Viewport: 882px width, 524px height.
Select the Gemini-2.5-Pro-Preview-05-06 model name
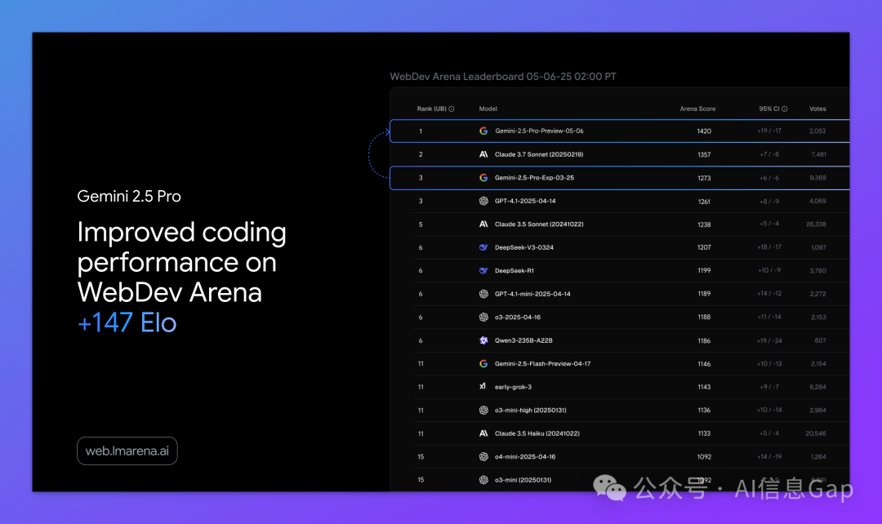click(539, 131)
